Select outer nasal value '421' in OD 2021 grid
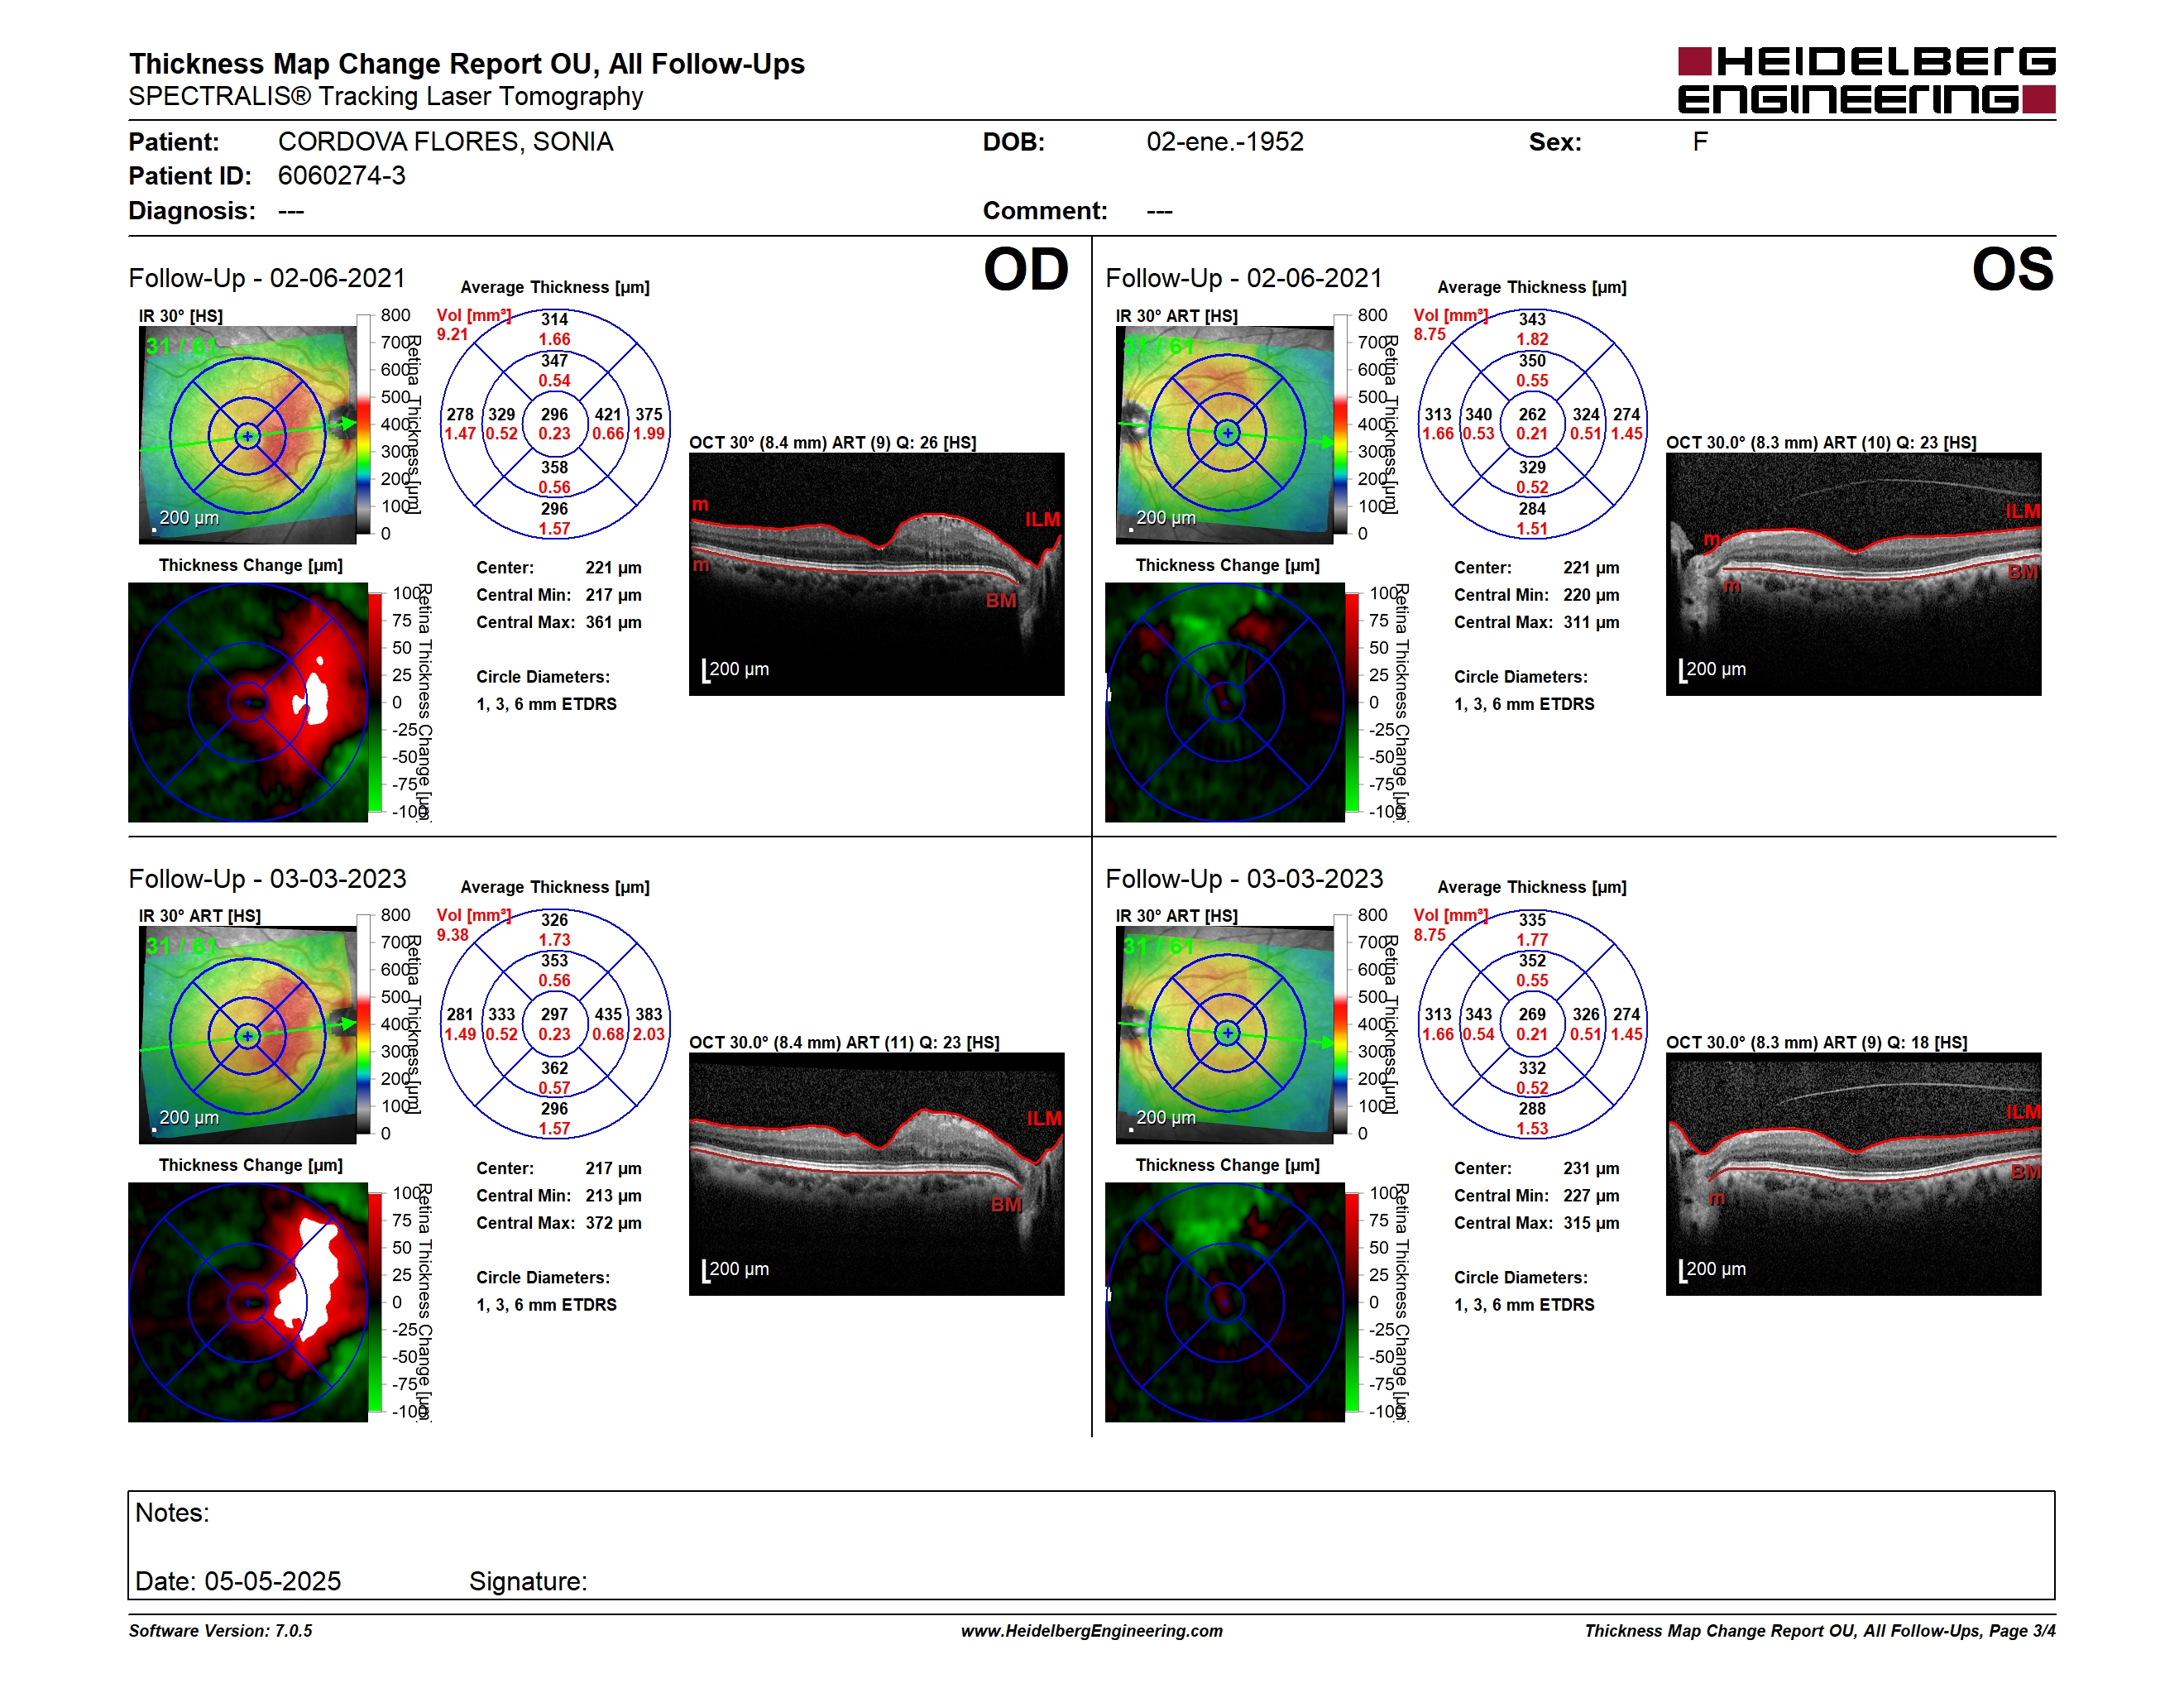The width and height of the screenshot is (2184, 1688). point(608,414)
